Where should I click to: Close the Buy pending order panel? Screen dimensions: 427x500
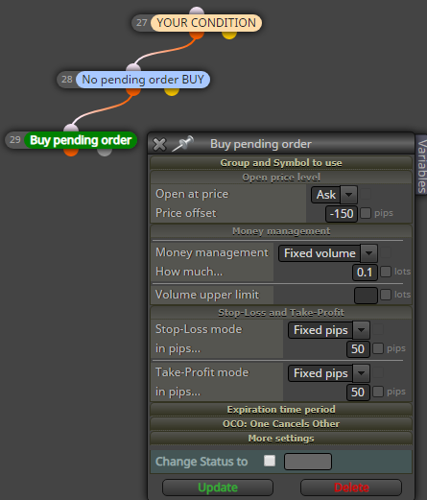159,144
